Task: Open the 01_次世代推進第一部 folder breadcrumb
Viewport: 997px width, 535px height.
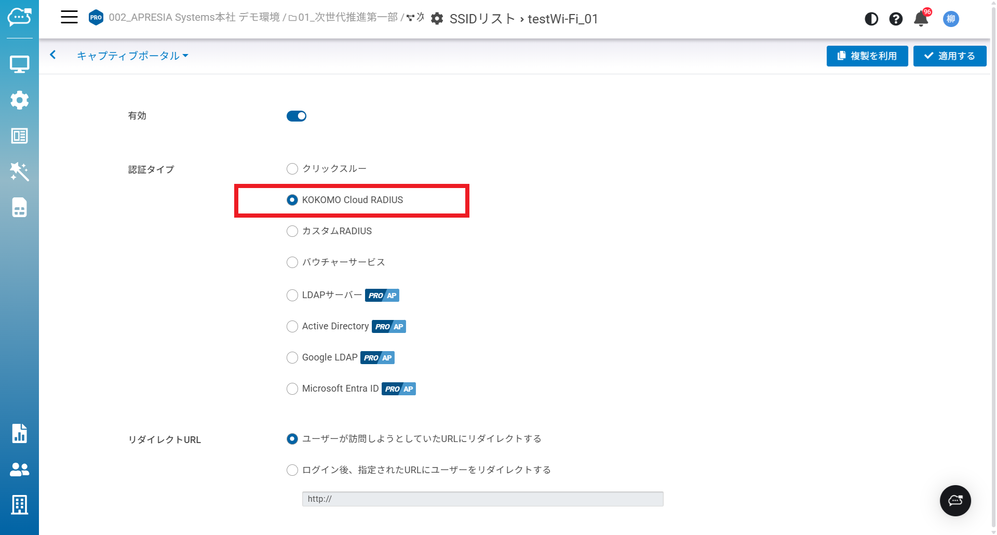Action: click(x=343, y=18)
